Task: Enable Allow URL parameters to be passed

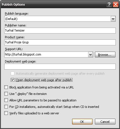Action: pyautogui.click(x=6, y=100)
